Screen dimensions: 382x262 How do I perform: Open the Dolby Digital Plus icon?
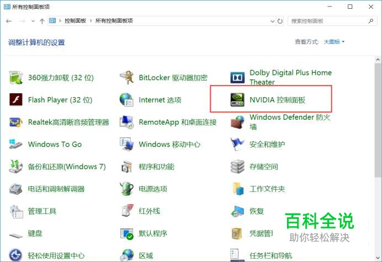237,78
